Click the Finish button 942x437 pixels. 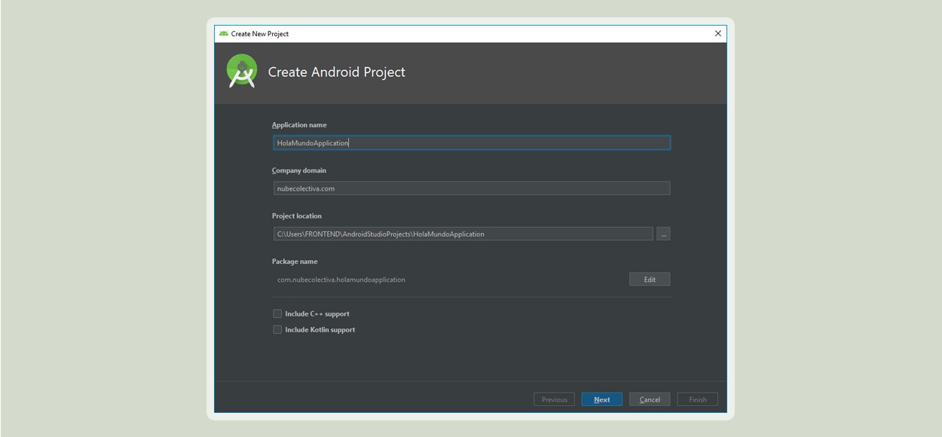[x=698, y=399]
